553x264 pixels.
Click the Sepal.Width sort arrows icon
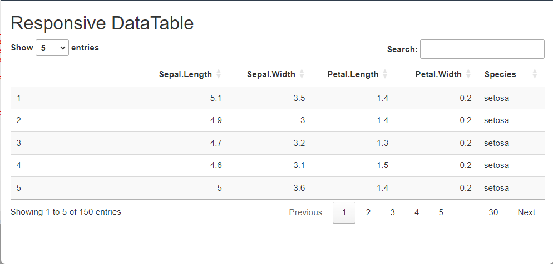(x=302, y=74)
